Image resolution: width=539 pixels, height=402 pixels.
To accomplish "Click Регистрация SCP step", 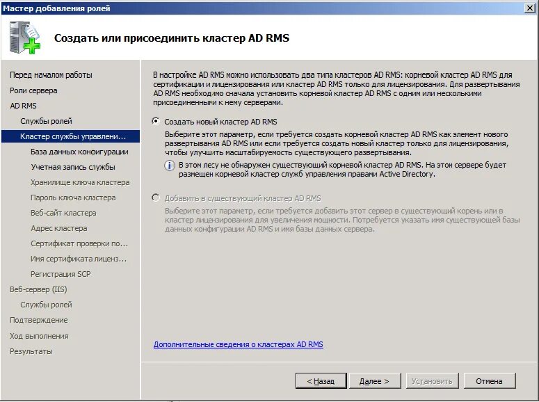I will 61,274.
